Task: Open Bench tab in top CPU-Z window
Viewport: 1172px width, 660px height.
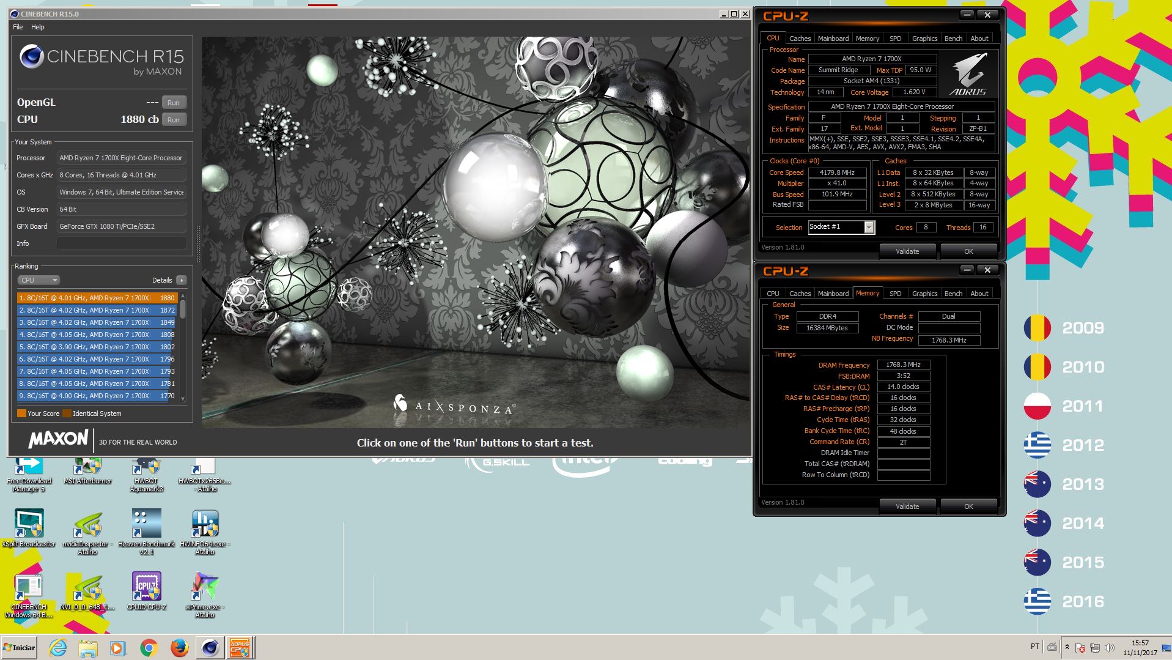Action: (x=953, y=39)
